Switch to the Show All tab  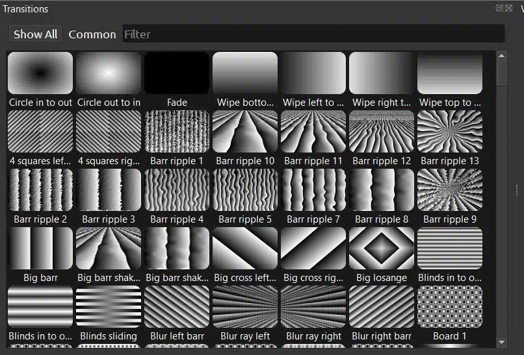[36, 34]
